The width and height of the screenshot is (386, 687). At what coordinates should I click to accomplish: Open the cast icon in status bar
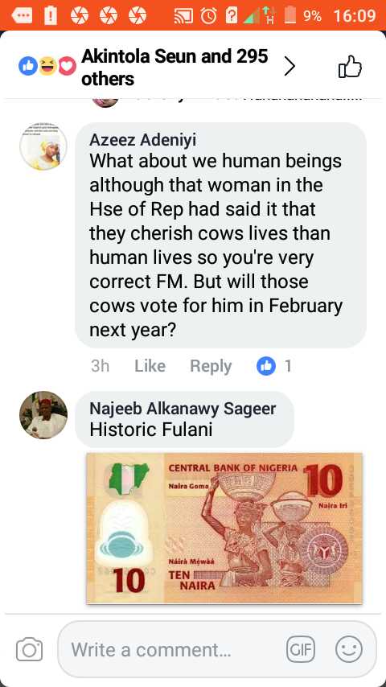click(x=183, y=16)
